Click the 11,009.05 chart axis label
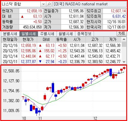 click(x=11, y=111)
